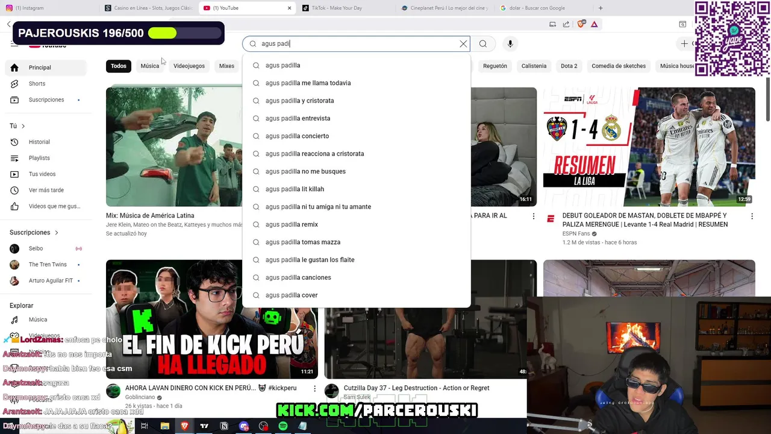Select suggestion 'agus padilla tomas mazza'
Screen dimensions: 771x434
pos(357,242)
